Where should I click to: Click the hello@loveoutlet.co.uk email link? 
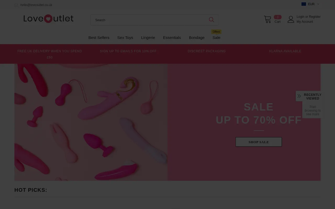coord(36,5)
